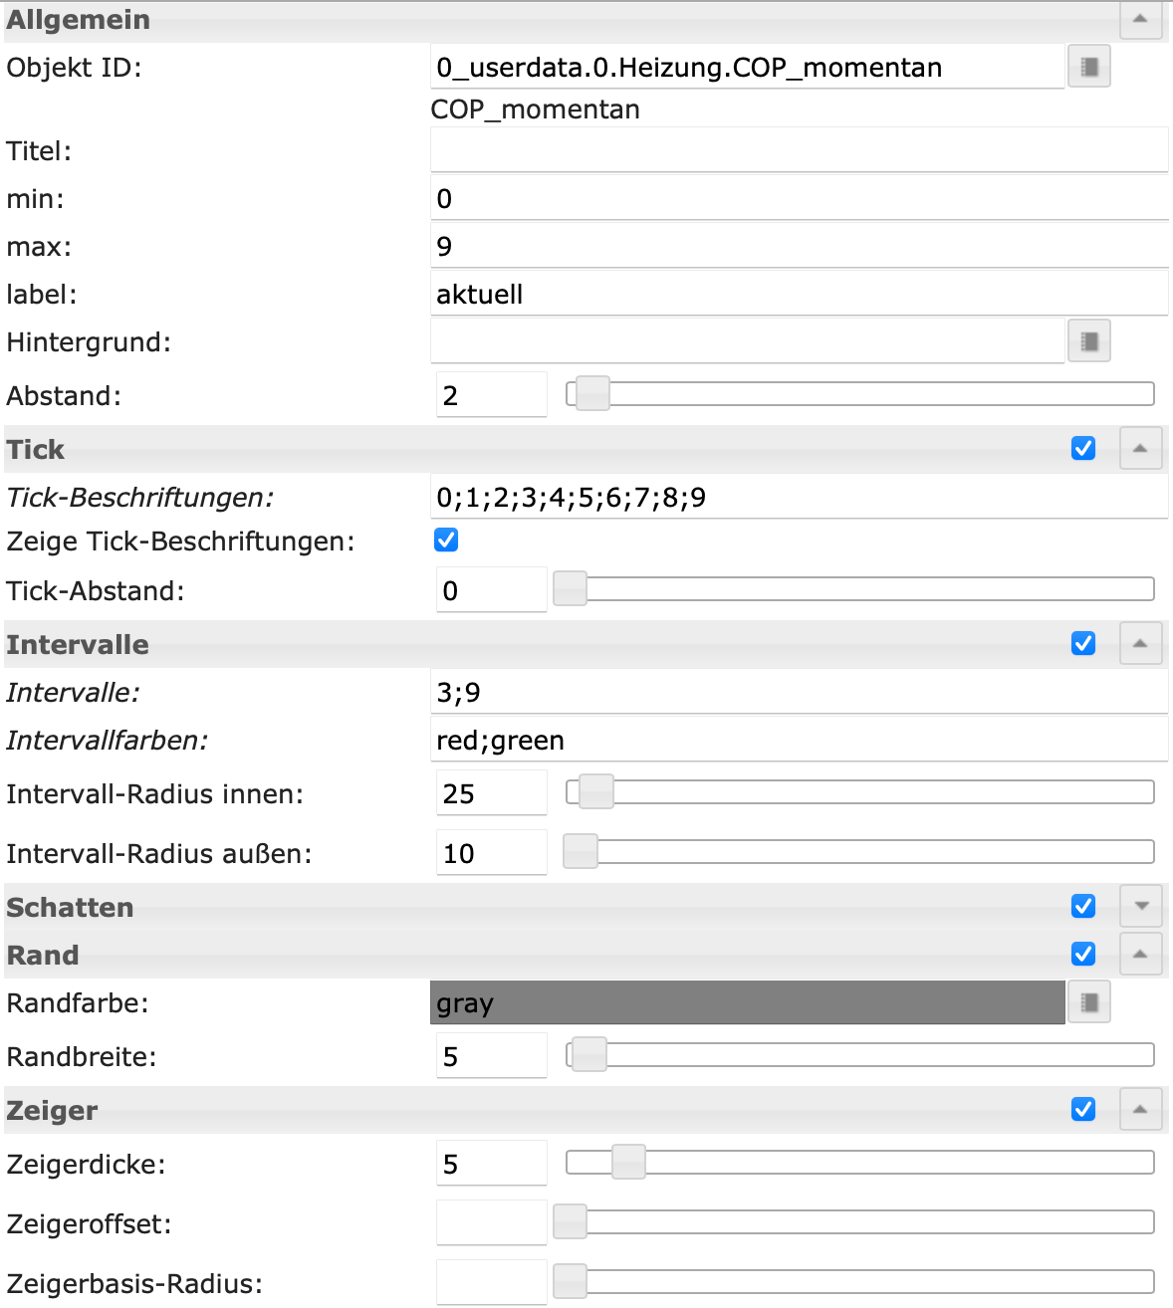This screenshot has height=1308, width=1173.
Task: Click the Zeigerdicke slider handle
Action: [x=628, y=1162]
